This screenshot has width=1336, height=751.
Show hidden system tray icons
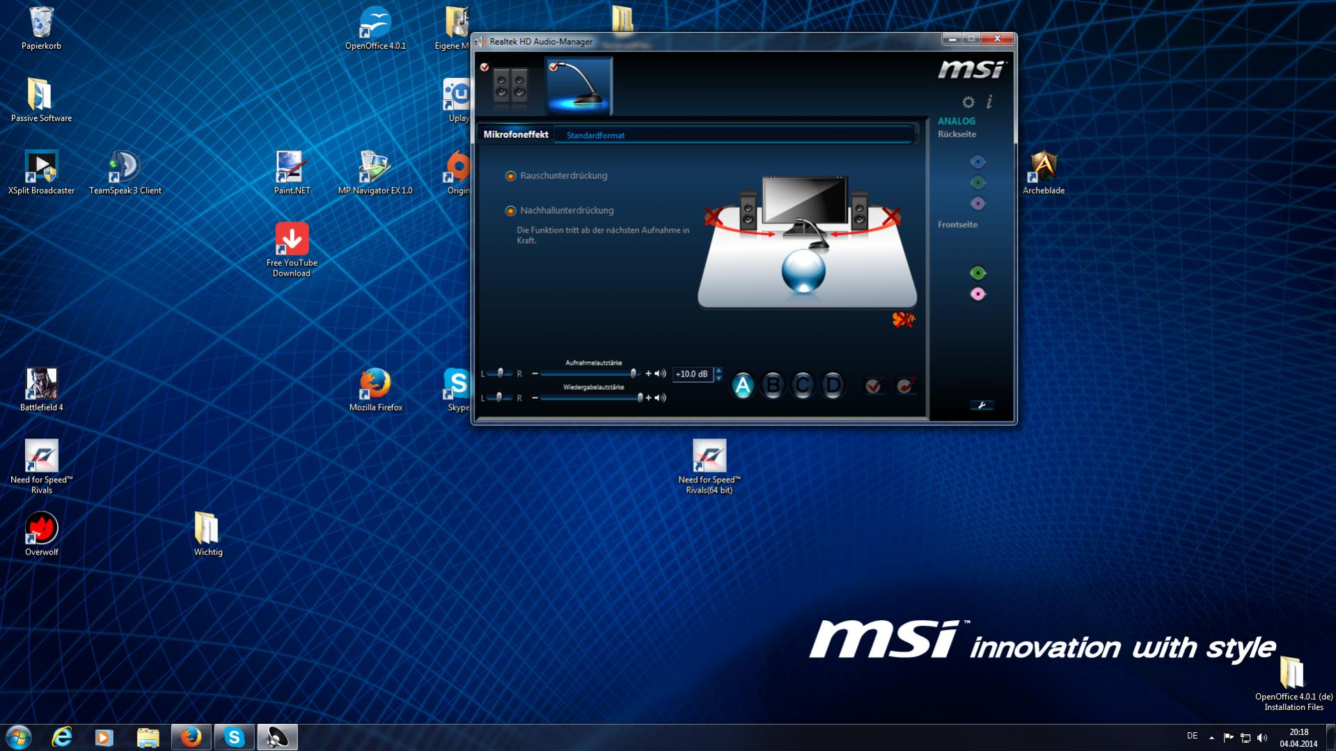pos(1211,738)
